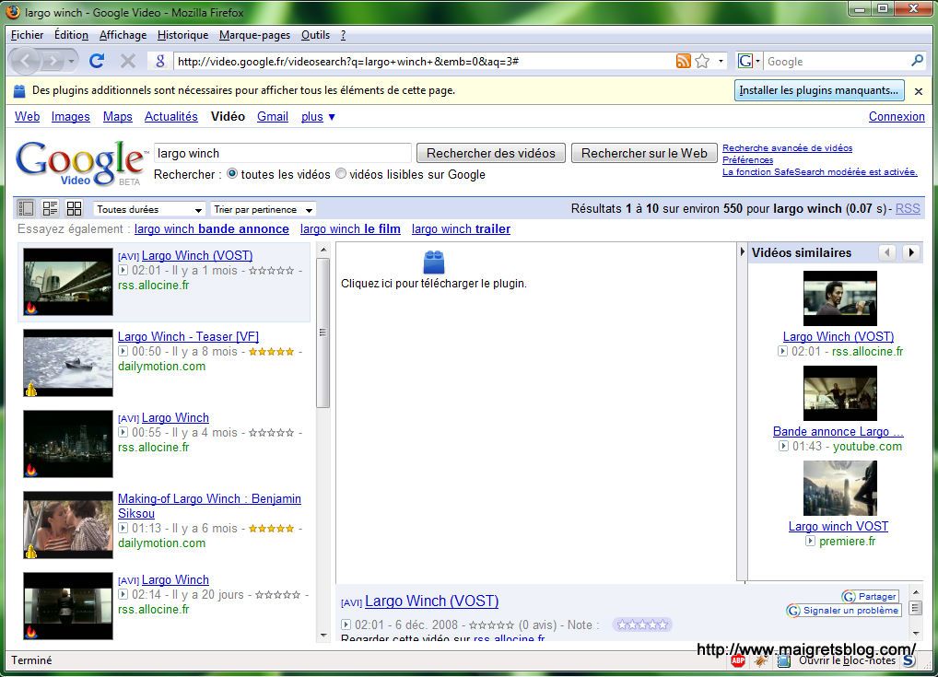Show next similar videos with right arrow
This screenshot has width=938, height=677.
(911, 252)
